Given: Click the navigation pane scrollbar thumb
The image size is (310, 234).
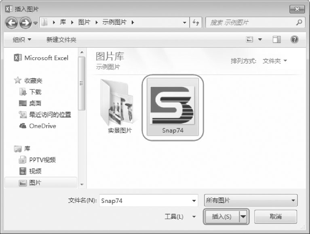Looking at the screenshot, I should (x=82, y=84).
